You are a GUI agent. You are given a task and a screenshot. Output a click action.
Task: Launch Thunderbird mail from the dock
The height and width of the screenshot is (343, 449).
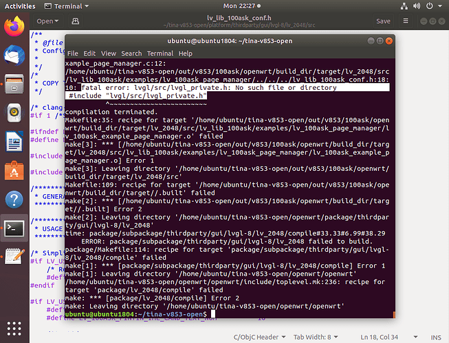pos(14,55)
